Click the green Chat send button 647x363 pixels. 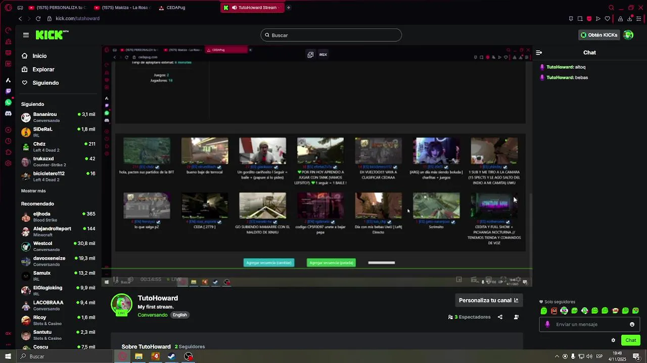[631, 340]
